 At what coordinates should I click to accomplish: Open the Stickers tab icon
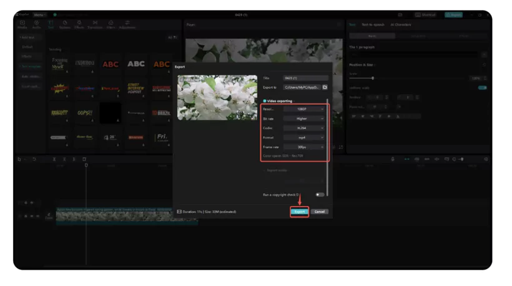pyautogui.click(x=65, y=24)
